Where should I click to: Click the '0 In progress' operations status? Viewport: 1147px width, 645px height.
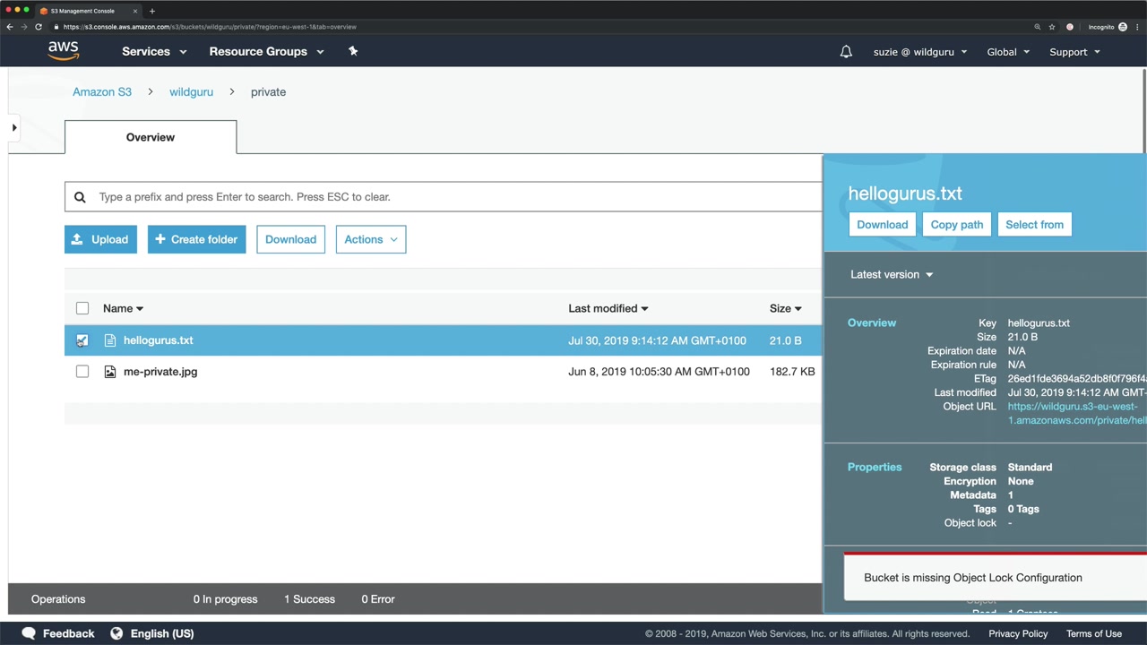click(x=225, y=599)
